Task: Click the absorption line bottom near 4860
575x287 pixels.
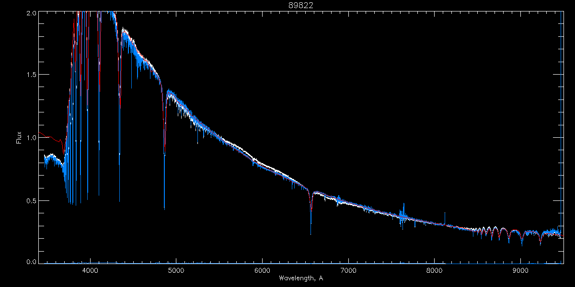Action: [x=164, y=207]
